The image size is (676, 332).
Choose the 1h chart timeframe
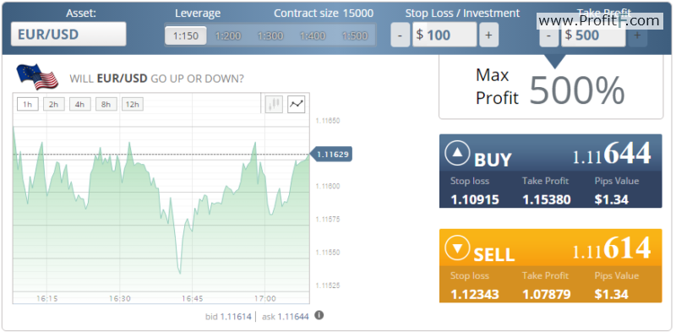point(28,105)
